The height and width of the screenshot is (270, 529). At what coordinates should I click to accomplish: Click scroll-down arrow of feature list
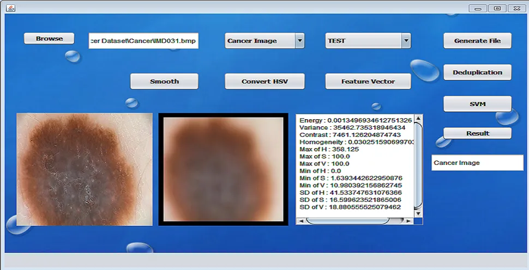point(418,213)
